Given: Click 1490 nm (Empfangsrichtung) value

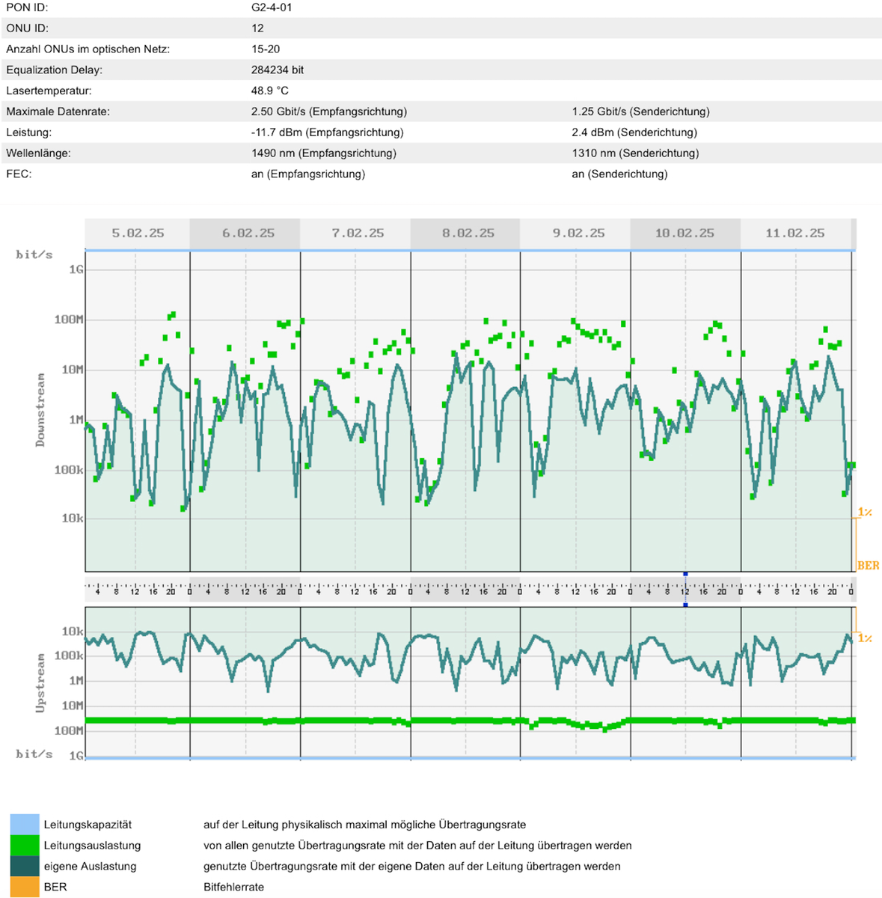Looking at the screenshot, I should click(x=324, y=153).
